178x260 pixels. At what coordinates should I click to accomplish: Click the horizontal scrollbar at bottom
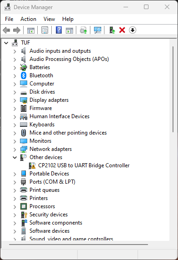[79, 245]
